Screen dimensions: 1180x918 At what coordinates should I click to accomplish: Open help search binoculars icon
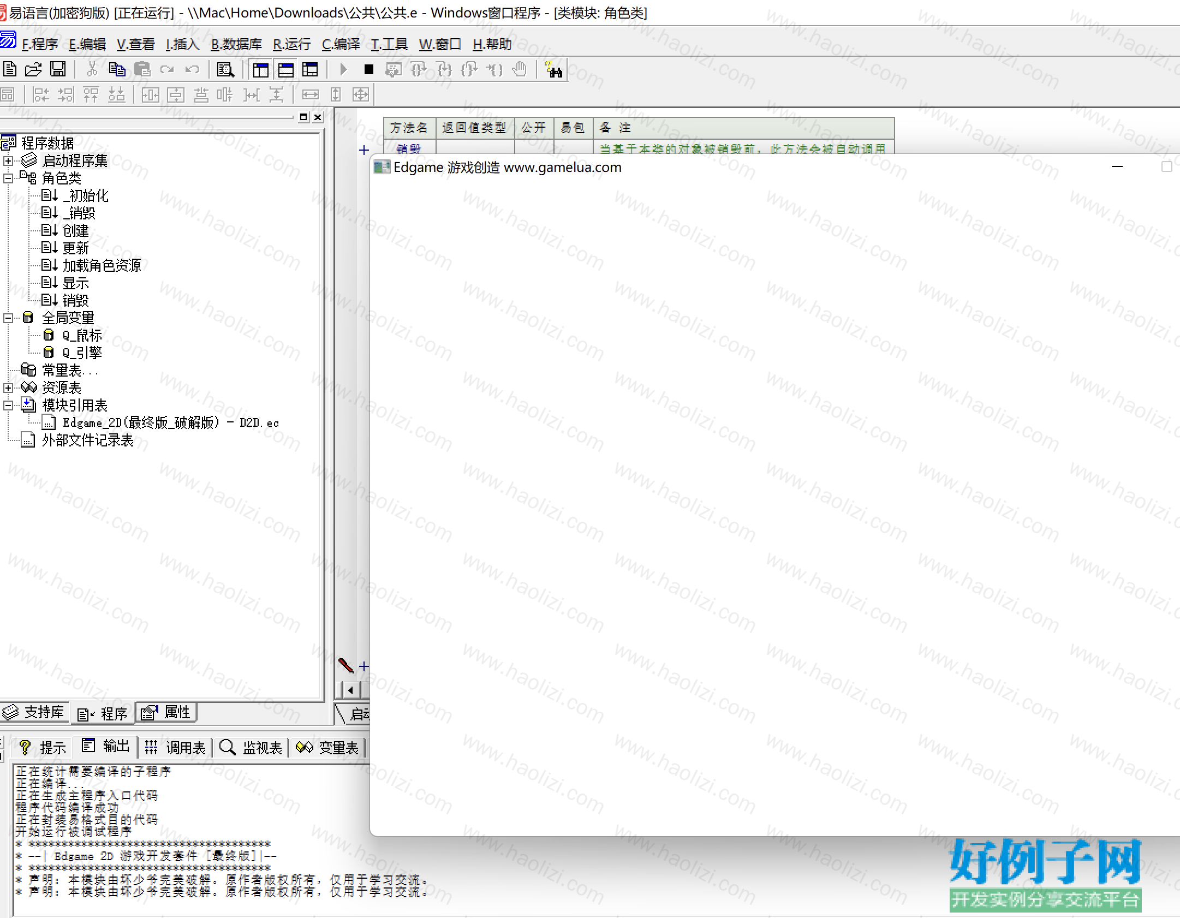[x=553, y=69]
